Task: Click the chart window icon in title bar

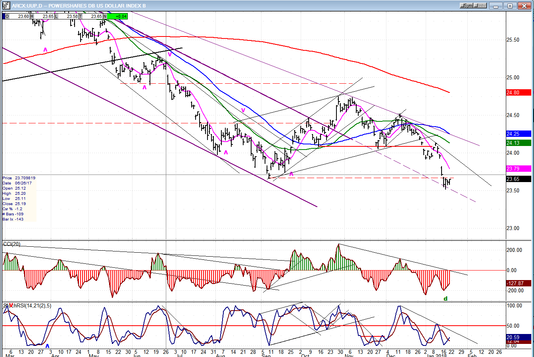Action: tap(6, 6)
